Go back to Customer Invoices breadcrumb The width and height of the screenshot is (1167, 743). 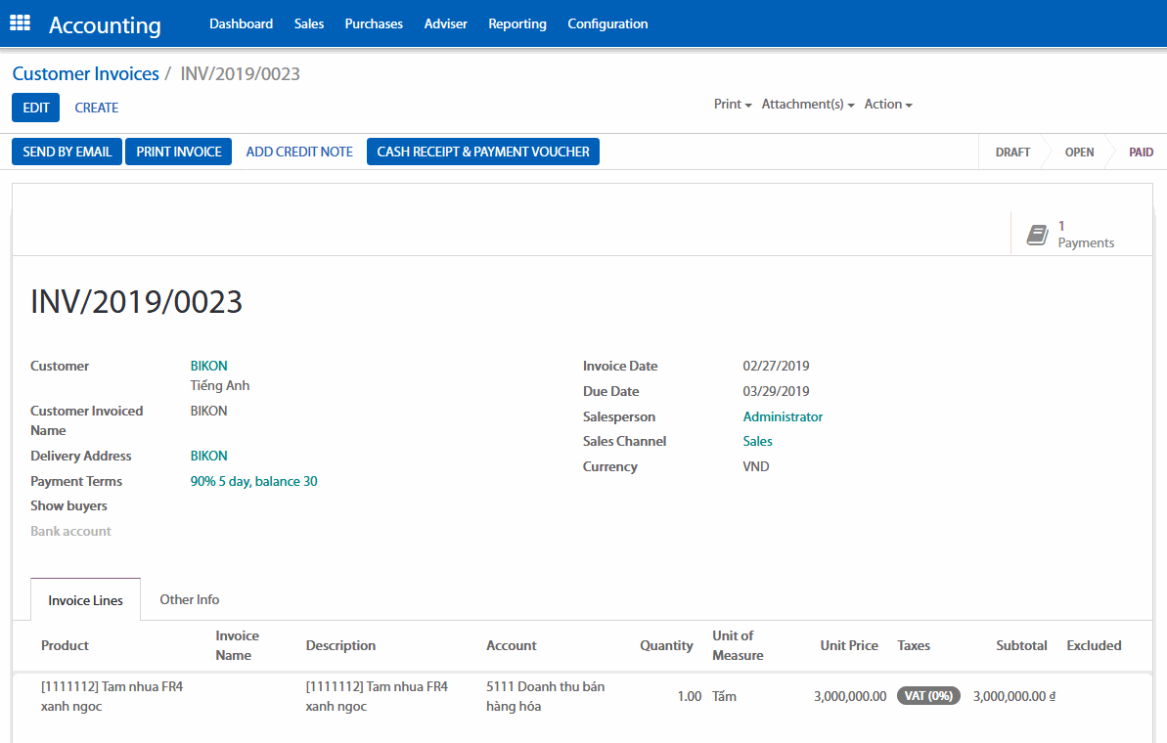(x=85, y=74)
